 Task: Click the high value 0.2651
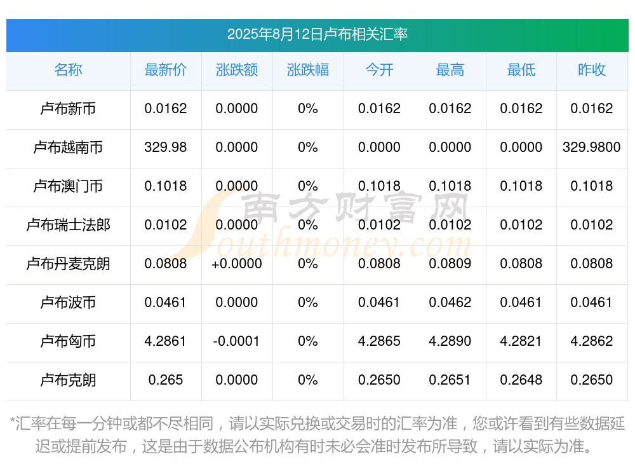click(x=450, y=380)
